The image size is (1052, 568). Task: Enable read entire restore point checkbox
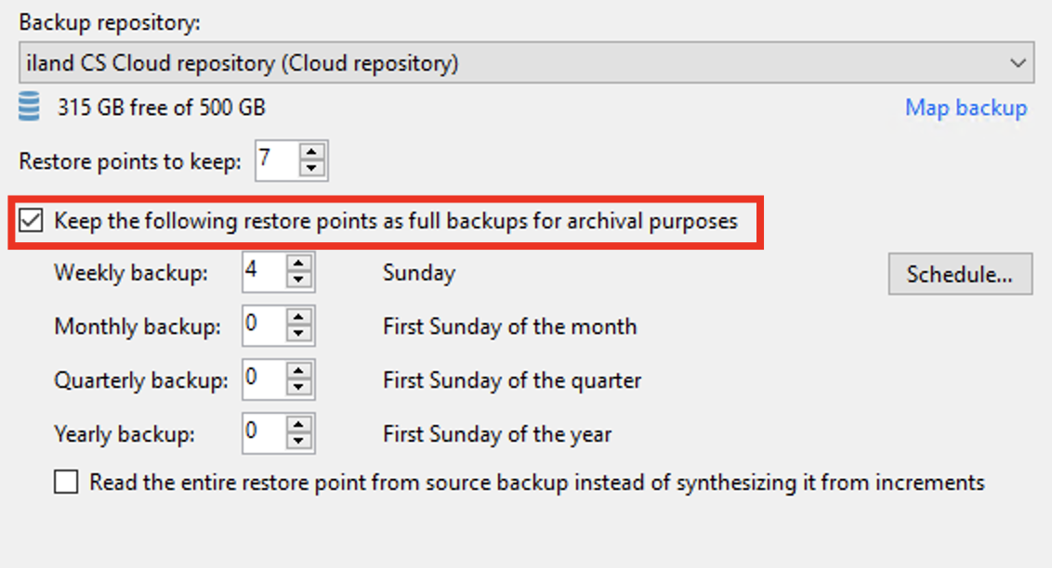tap(66, 483)
